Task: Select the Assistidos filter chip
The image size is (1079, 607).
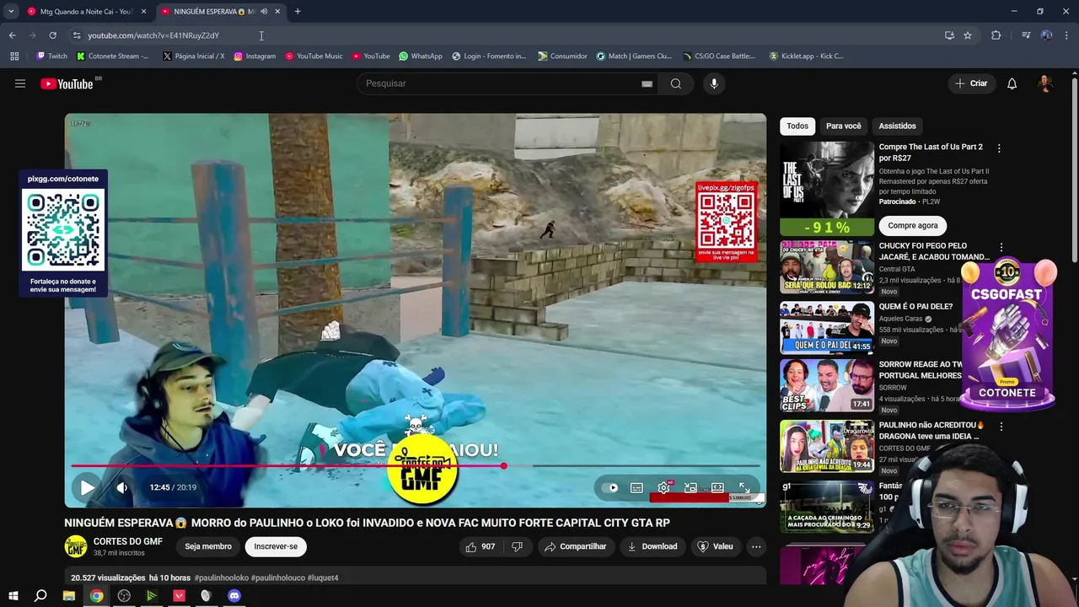Action: pos(897,126)
